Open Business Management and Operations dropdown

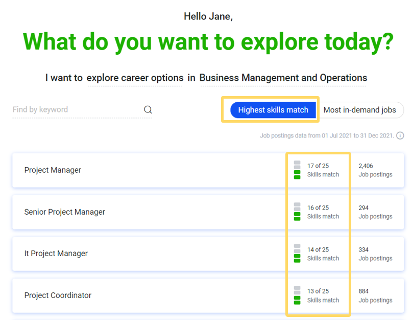[x=283, y=78]
